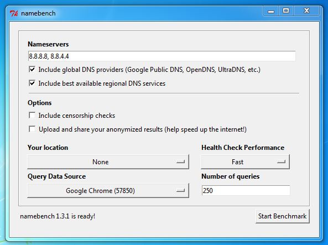Enable Include censorship checks option
Image resolution: width=328 pixels, height=245 pixels.
(x=32, y=115)
